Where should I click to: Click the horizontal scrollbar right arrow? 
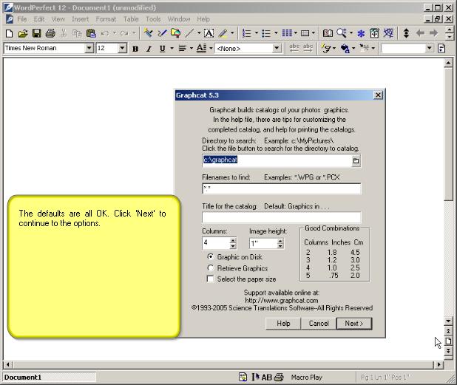pos(439,364)
